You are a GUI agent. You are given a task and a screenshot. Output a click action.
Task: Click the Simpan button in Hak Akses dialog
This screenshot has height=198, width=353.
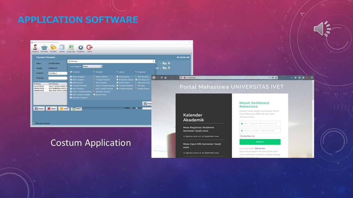click(147, 103)
